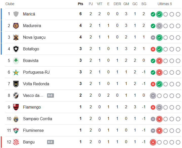Image resolution: width=182 pixels, height=148 pixels.
Task: Click the Nova Iguaçu club crest
Action: click(16, 37)
